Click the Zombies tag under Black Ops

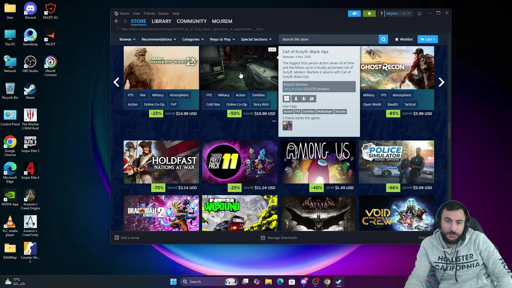pyautogui.click(x=258, y=95)
